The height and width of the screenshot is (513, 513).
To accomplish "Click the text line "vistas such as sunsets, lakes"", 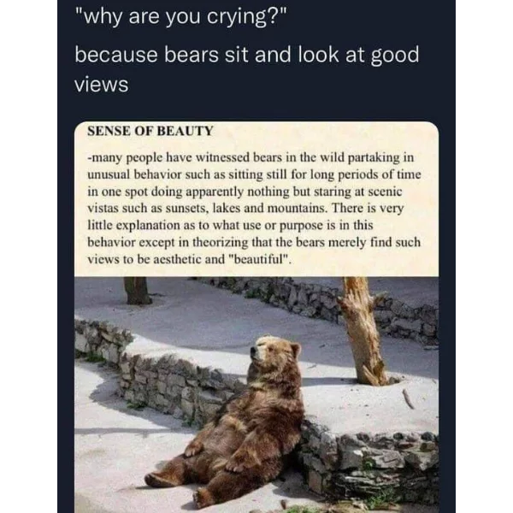I will 245,209.
